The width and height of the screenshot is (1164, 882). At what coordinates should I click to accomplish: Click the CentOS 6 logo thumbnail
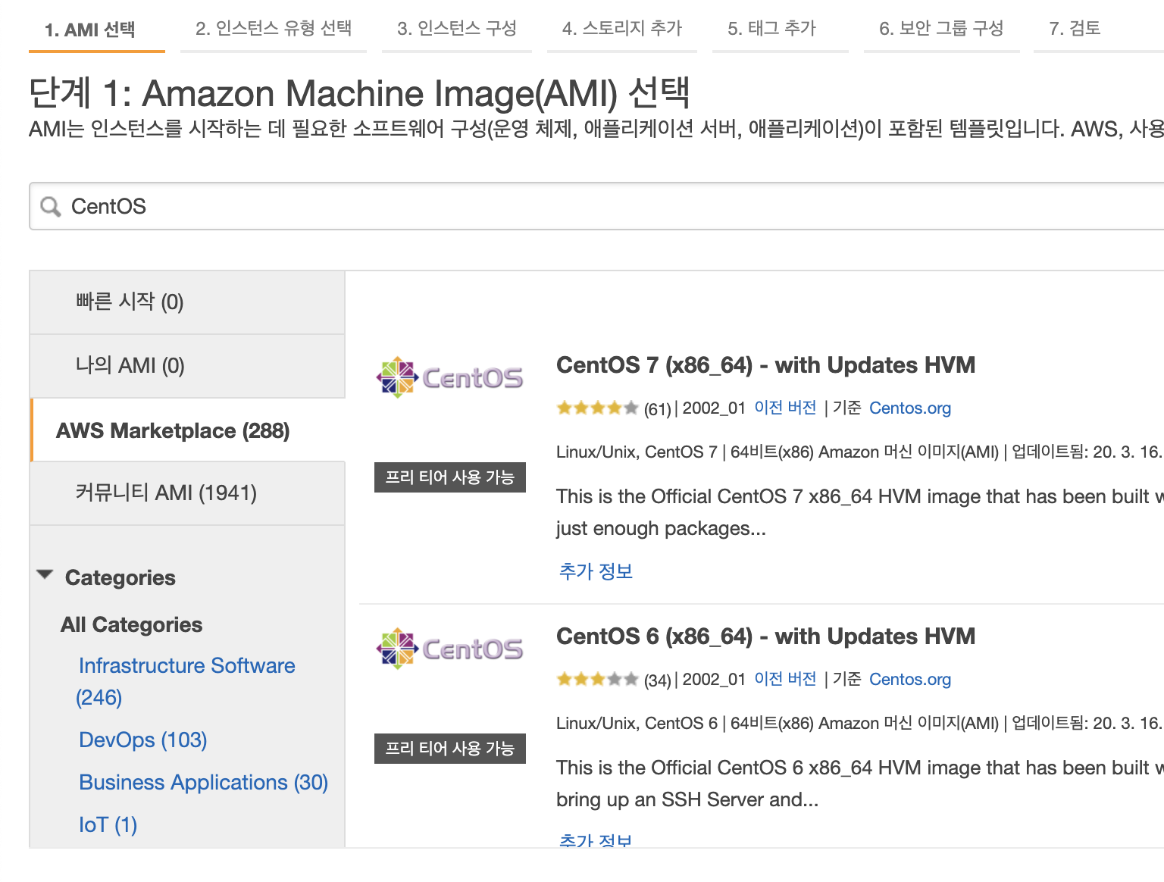point(449,649)
